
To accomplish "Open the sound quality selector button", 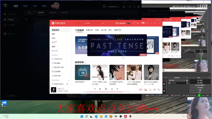I will [x=140, y=90].
